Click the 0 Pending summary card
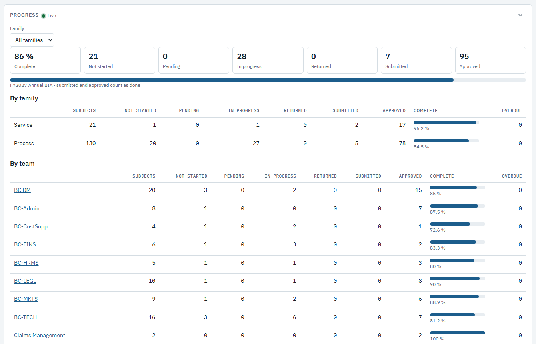This screenshot has height=344, width=536. 194,60
